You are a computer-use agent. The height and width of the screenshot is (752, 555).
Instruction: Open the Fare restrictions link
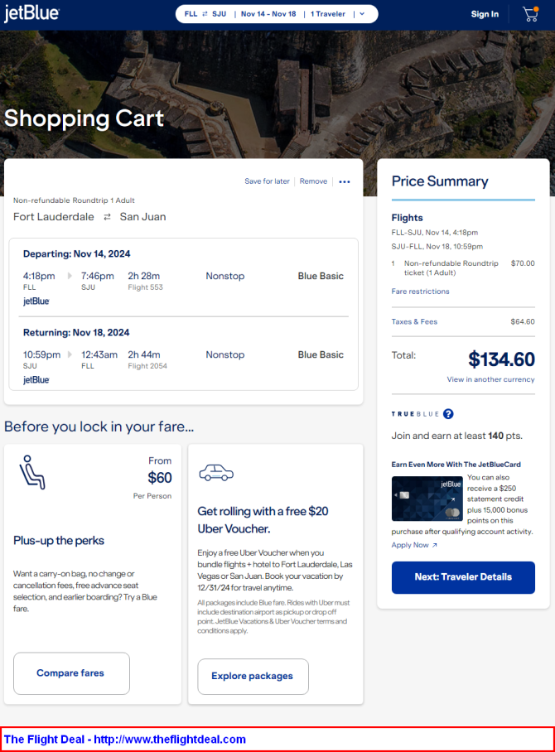pyautogui.click(x=420, y=292)
